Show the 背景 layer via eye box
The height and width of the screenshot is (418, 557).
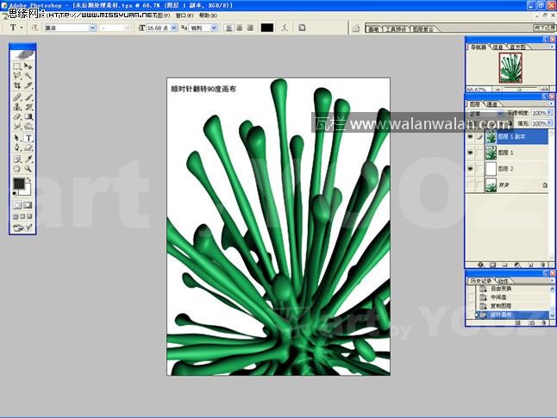pyautogui.click(x=471, y=185)
